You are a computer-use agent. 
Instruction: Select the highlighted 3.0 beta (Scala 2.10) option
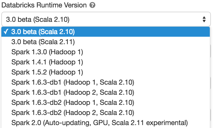click(43, 32)
